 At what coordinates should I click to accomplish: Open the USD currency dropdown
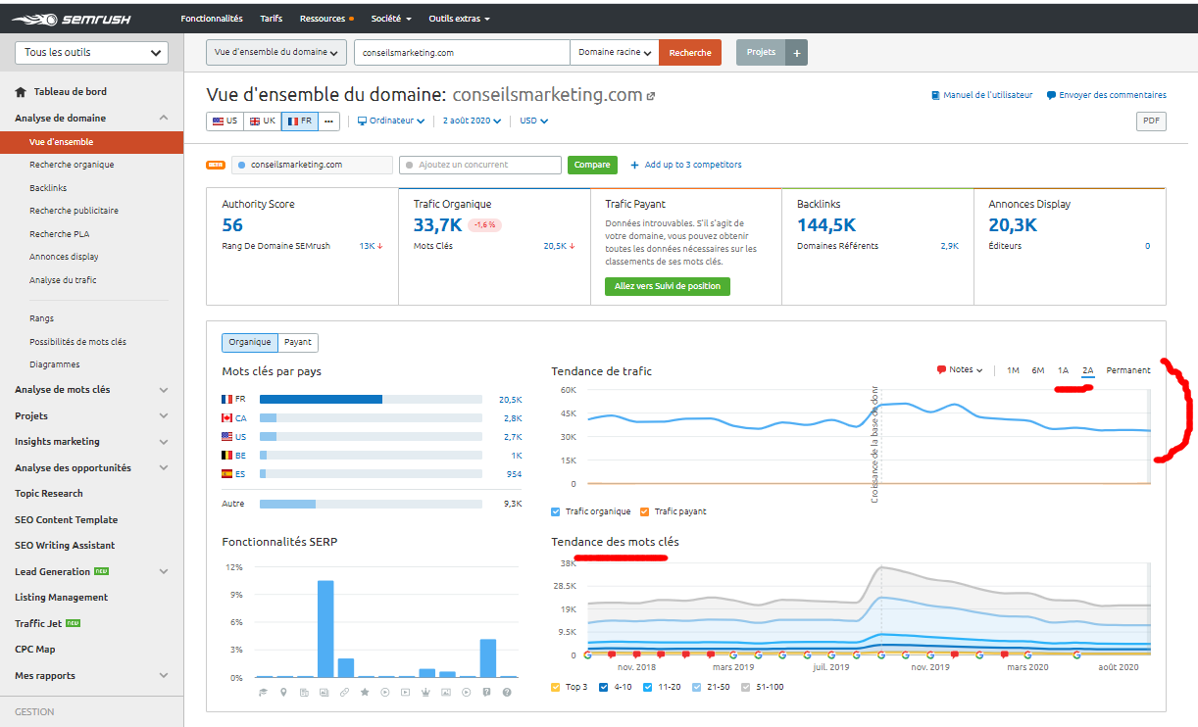534,121
